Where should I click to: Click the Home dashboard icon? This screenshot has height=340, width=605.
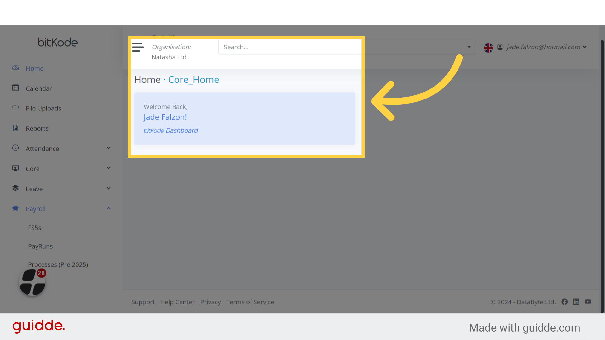point(15,68)
